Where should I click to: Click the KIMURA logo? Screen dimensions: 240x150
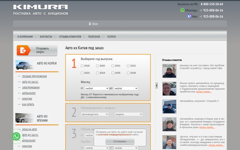[x=41, y=7]
